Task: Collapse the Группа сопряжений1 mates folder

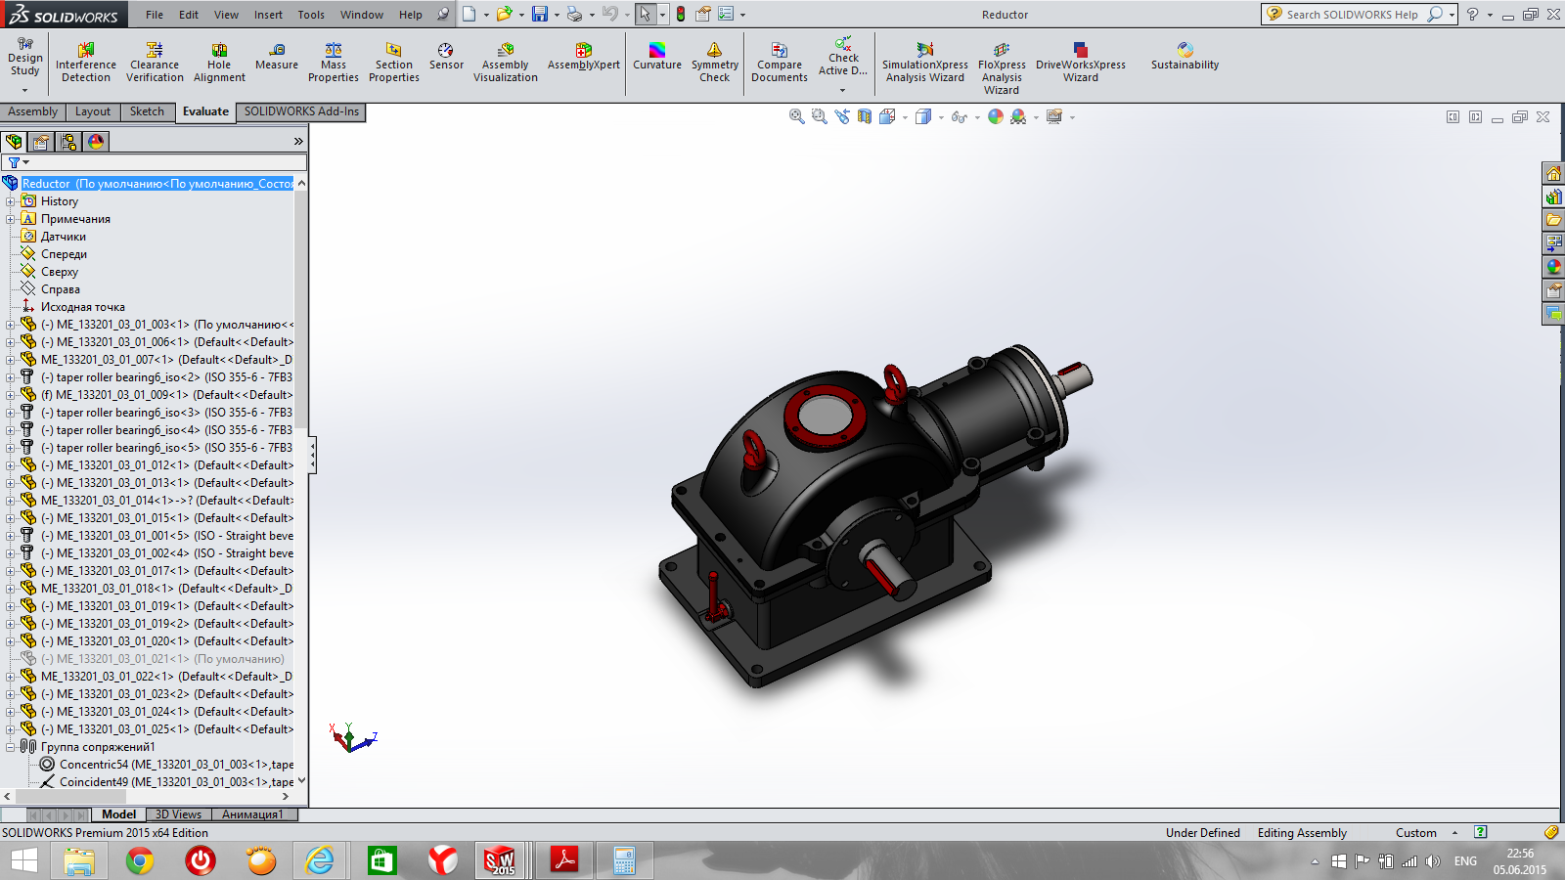Action: point(11,747)
